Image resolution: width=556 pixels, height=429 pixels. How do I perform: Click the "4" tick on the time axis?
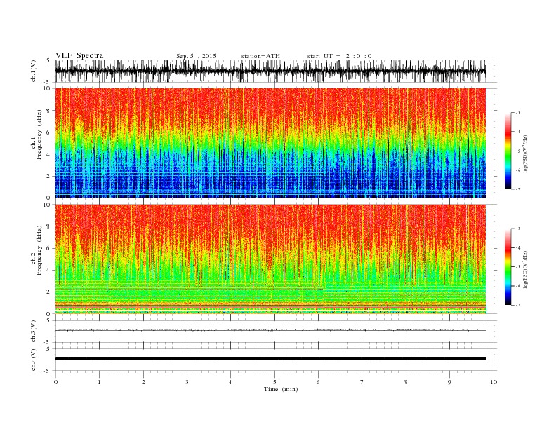230,382
